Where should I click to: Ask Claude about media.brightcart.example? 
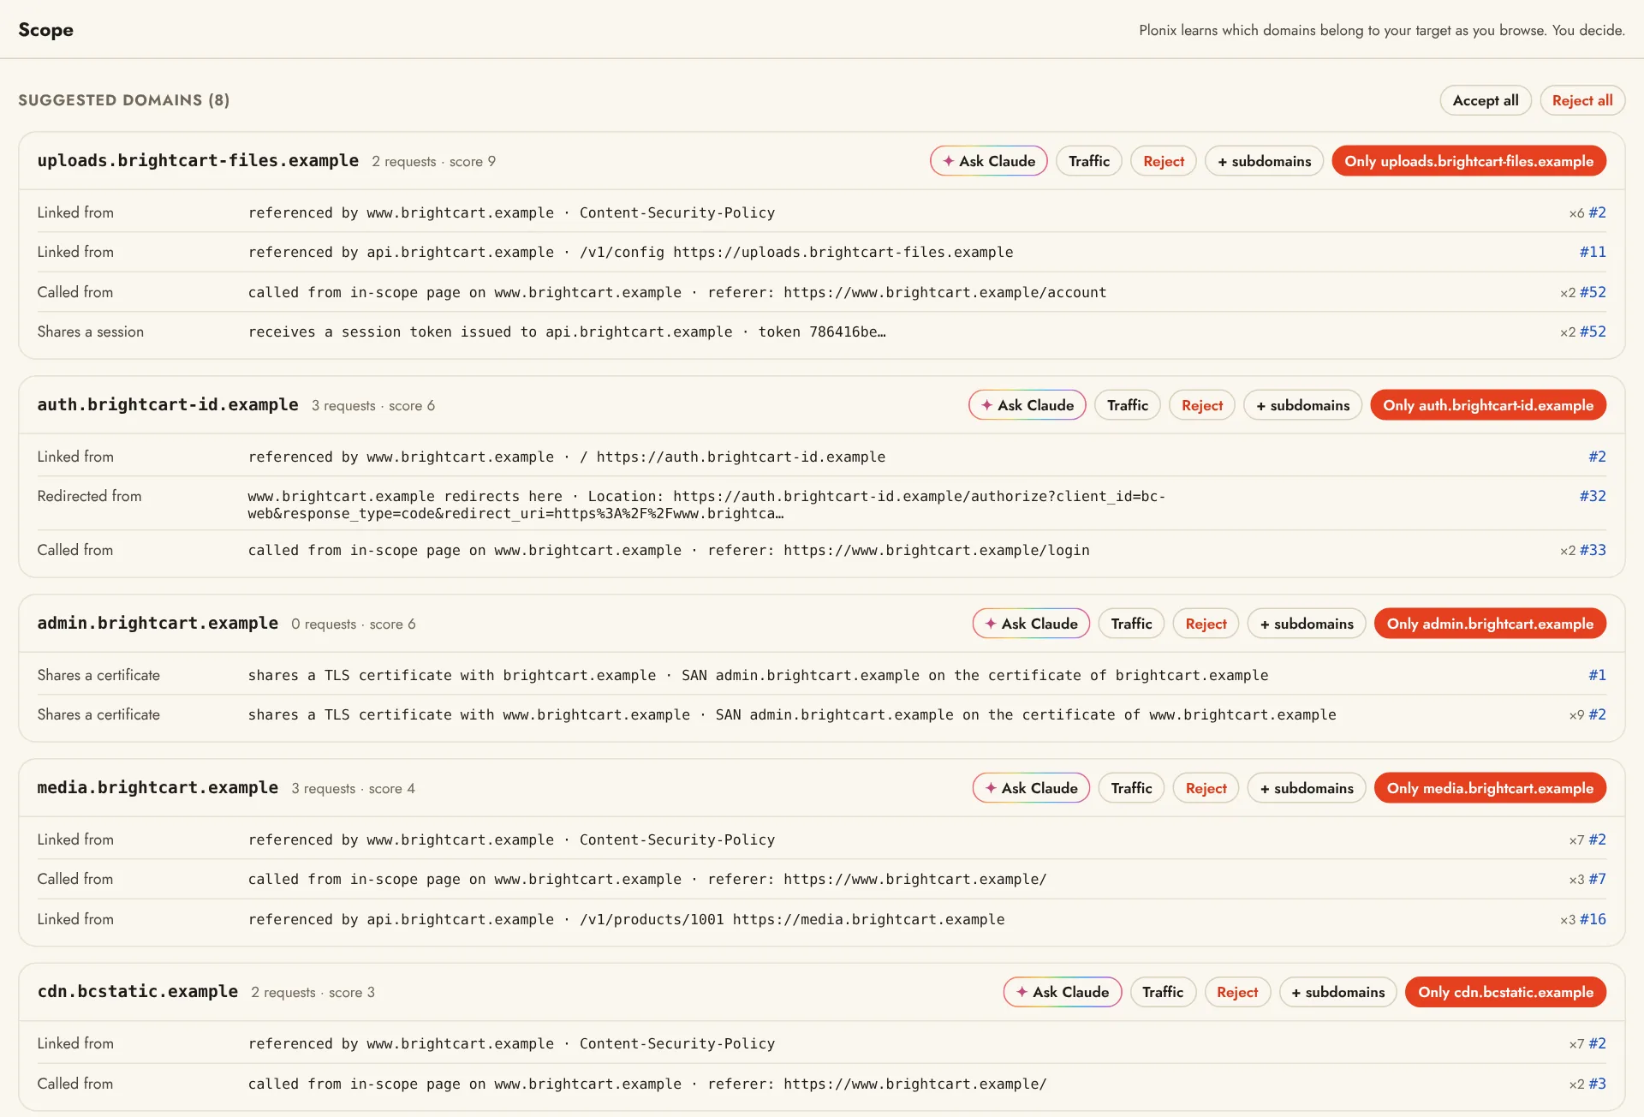pyautogui.click(x=1032, y=788)
